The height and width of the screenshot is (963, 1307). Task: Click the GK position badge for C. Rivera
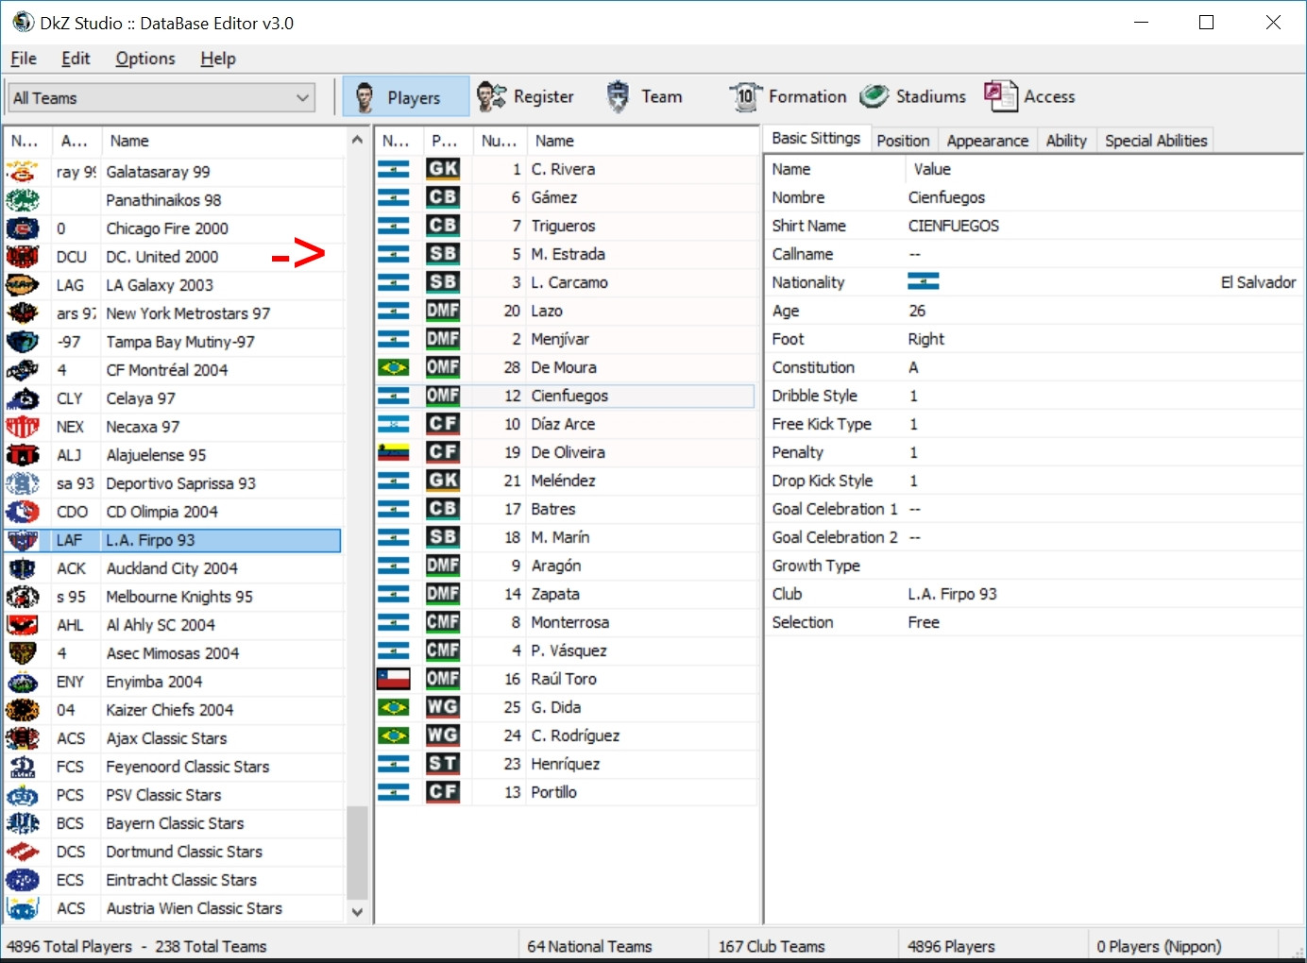[443, 169]
